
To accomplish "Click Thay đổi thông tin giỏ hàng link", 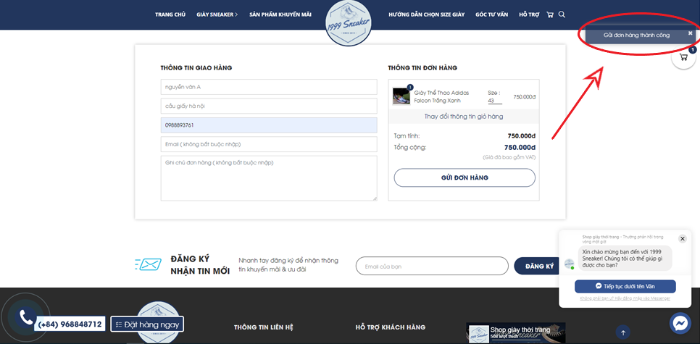I will (x=464, y=116).
